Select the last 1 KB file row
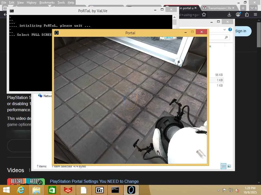261x195 pixels. coord(216,85)
